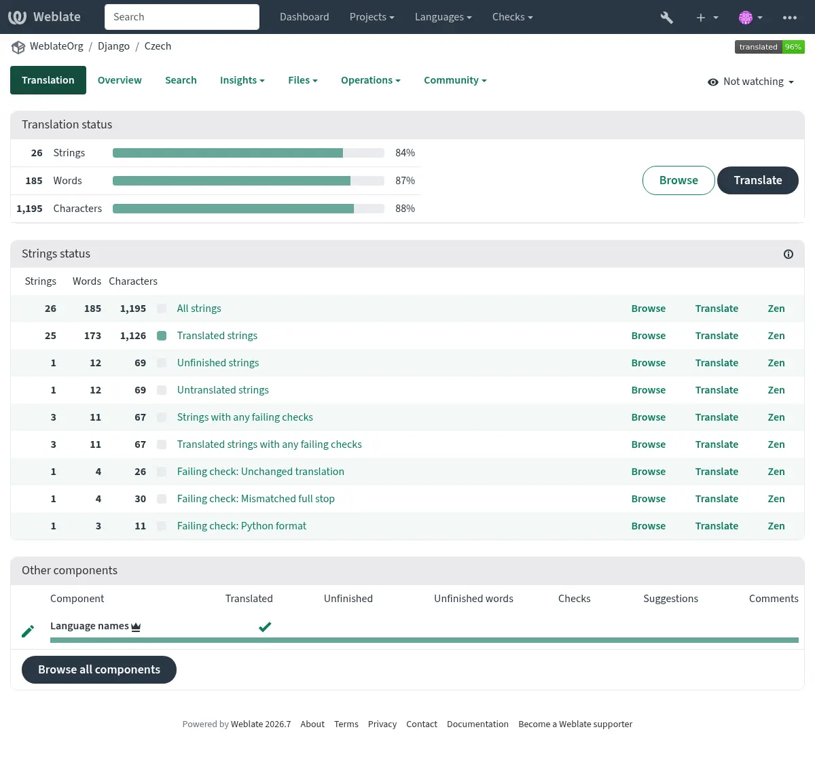Image resolution: width=815 pixels, height=772 pixels.
Task: Click Browse for Untranslated strings row
Action: (649, 390)
